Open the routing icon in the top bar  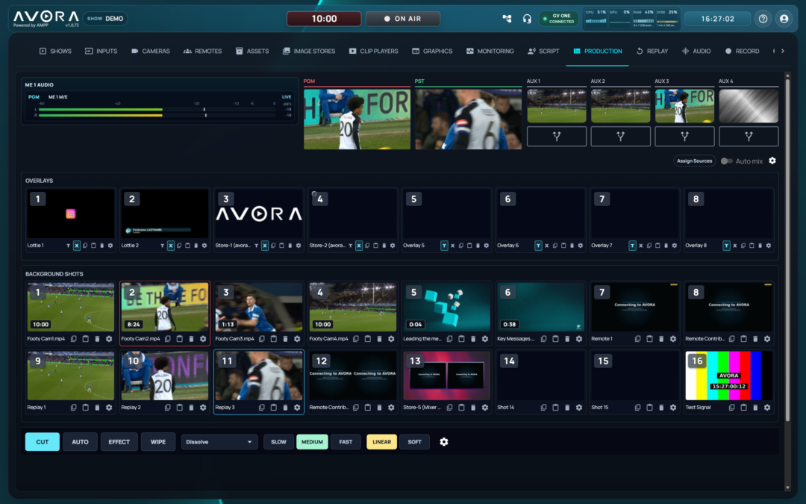[507, 19]
